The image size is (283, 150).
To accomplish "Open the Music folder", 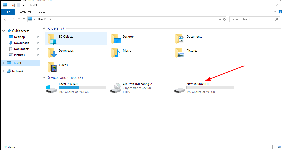I will [127, 51].
